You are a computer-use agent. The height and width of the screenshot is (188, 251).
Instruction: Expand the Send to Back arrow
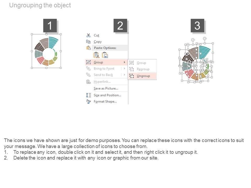pyautogui.click(x=124, y=75)
